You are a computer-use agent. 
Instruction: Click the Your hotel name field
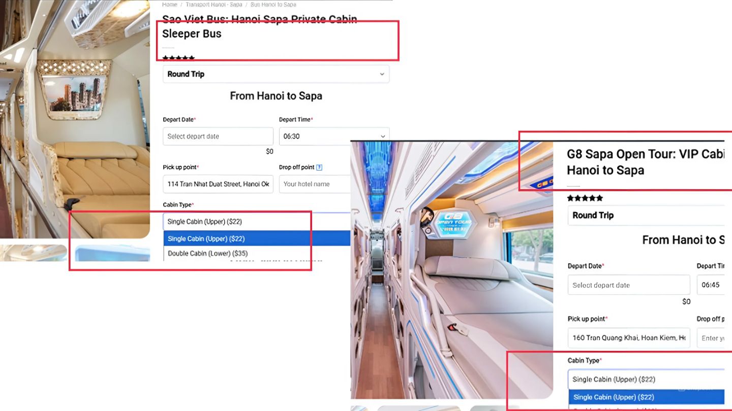(314, 184)
